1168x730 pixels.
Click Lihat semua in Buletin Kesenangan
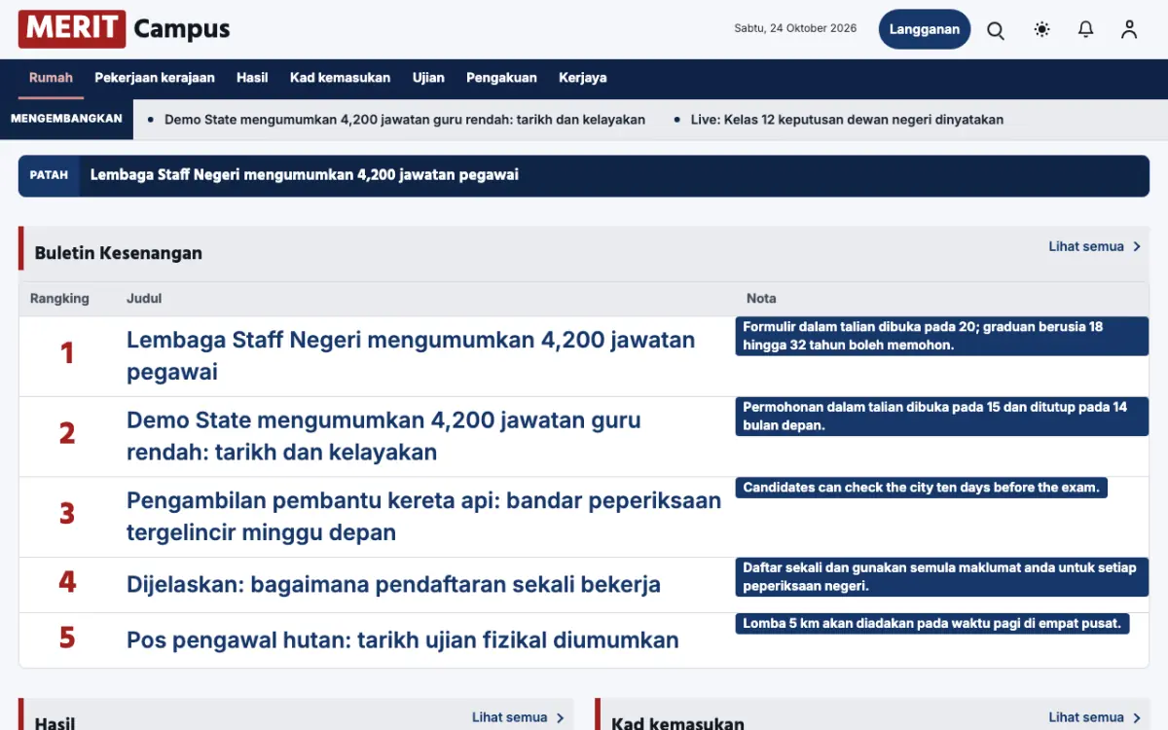tap(1086, 246)
